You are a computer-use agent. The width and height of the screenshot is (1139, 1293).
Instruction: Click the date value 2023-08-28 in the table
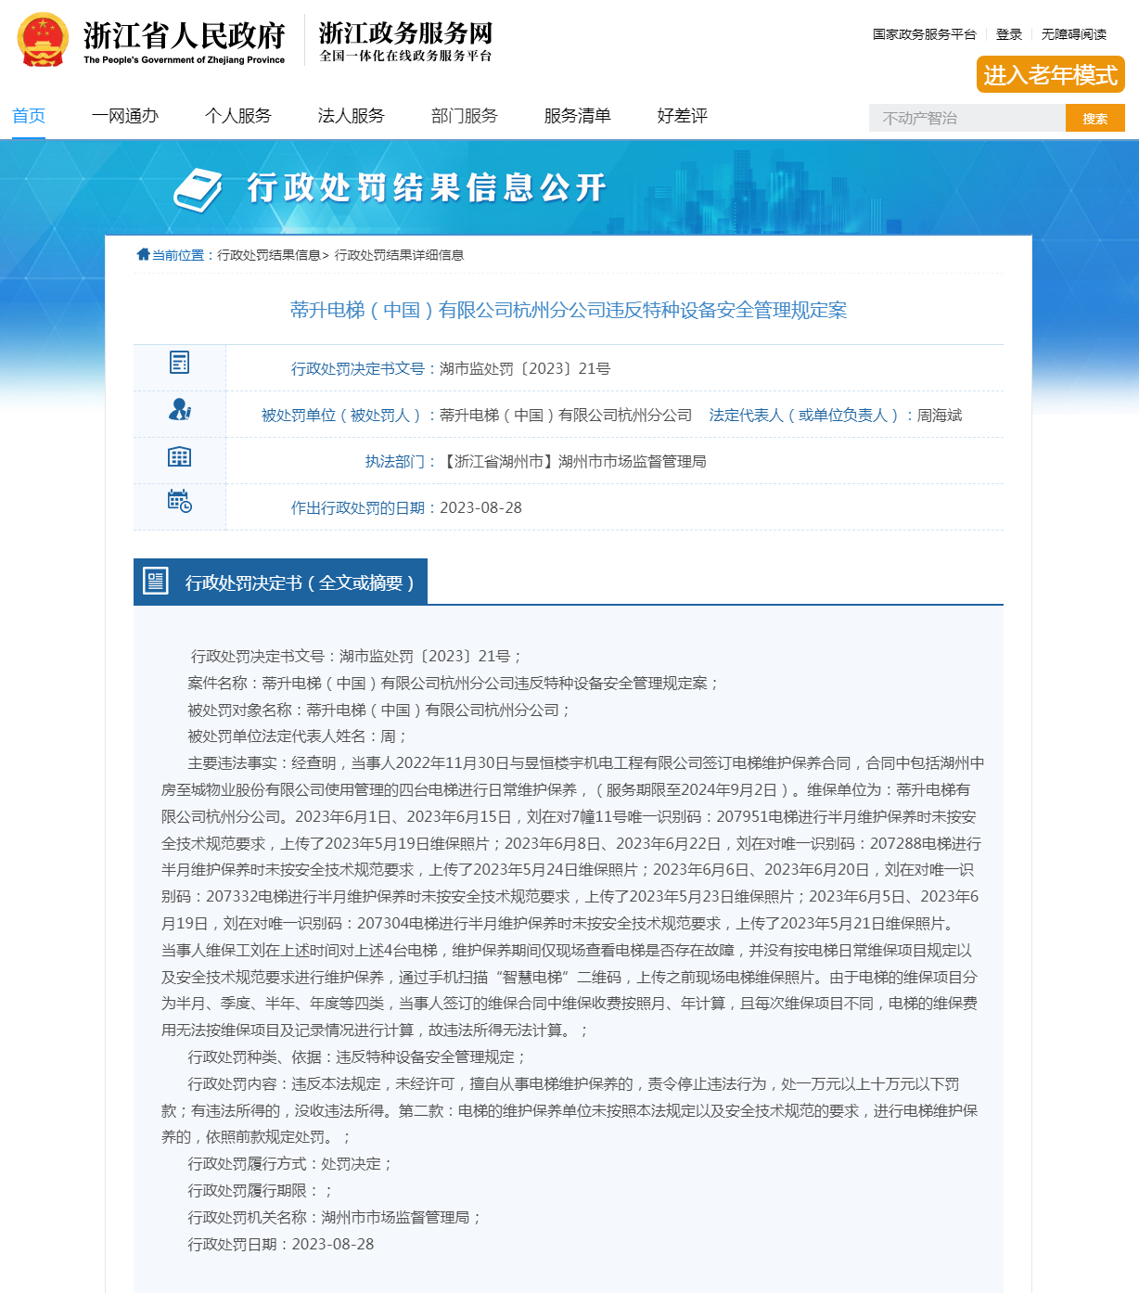[480, 507]
